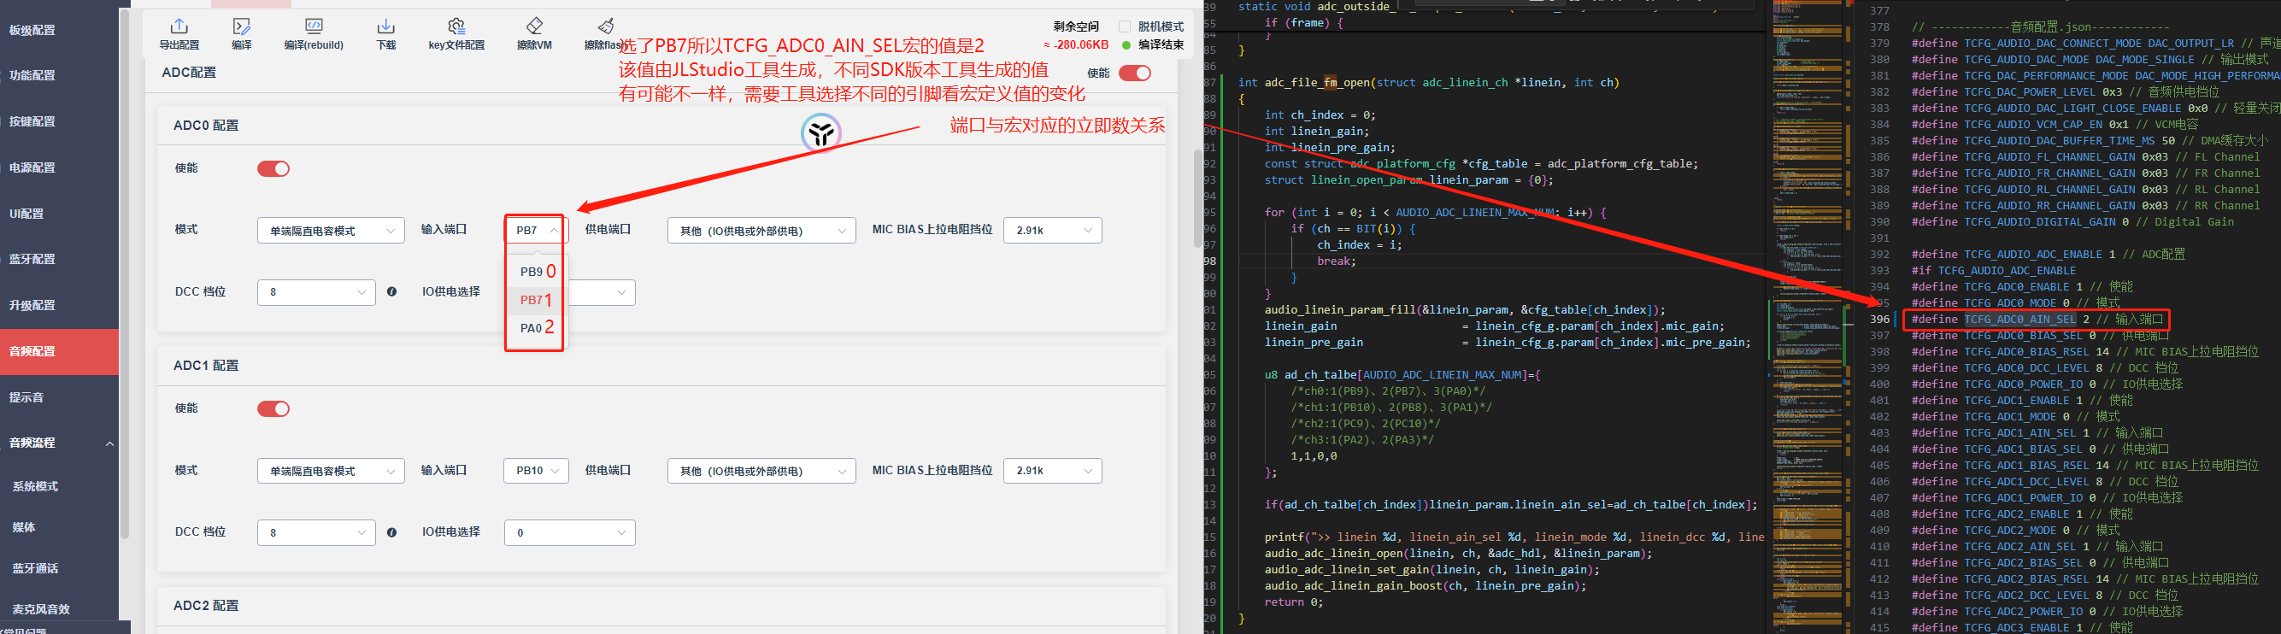Image resolution: width=2281 pixels, height=634 pixels.
Task: Open 板级配置 in the sidebar
Action: [59, 30]
